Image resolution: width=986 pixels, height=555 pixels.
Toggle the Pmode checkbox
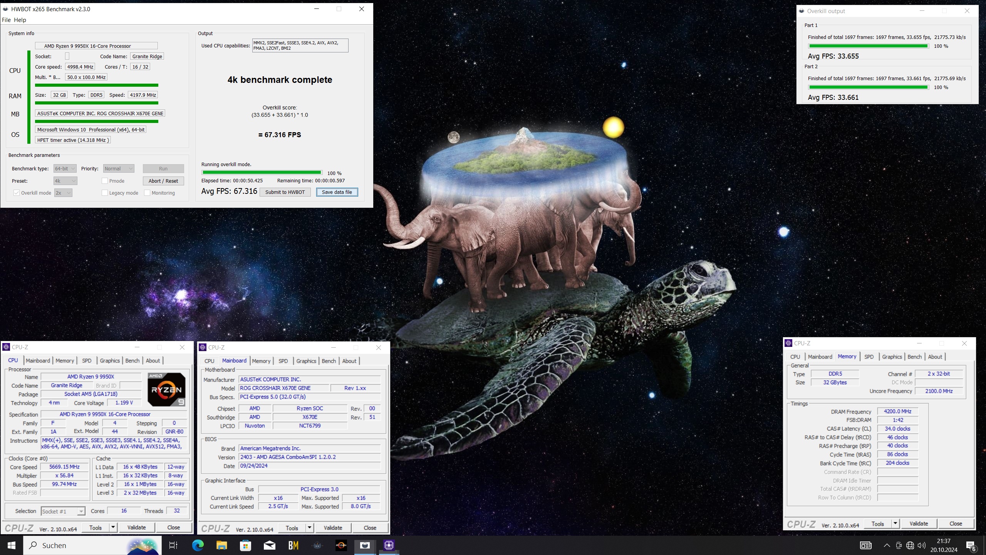[x=104, y=181]
